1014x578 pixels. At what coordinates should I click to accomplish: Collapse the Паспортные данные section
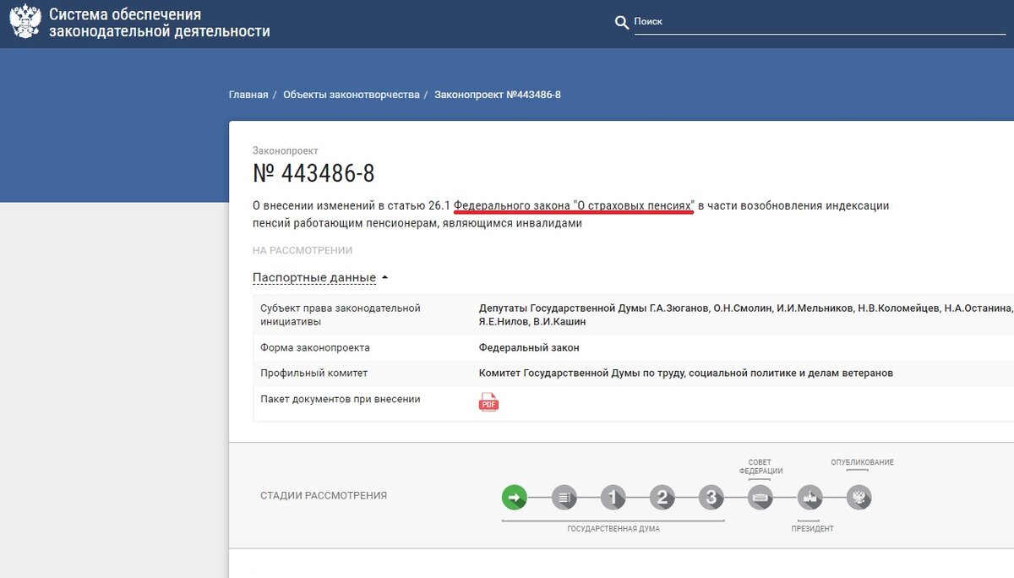point(320,277)
